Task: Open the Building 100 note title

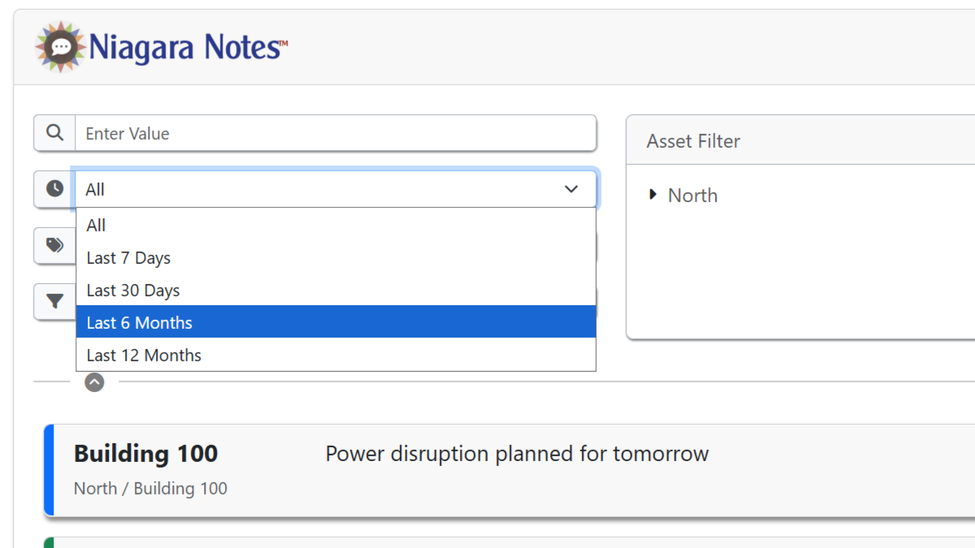Action: pos(146,454)
